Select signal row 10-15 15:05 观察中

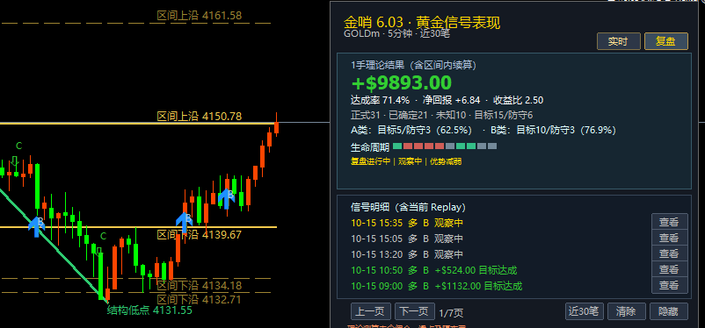(407, 239)
